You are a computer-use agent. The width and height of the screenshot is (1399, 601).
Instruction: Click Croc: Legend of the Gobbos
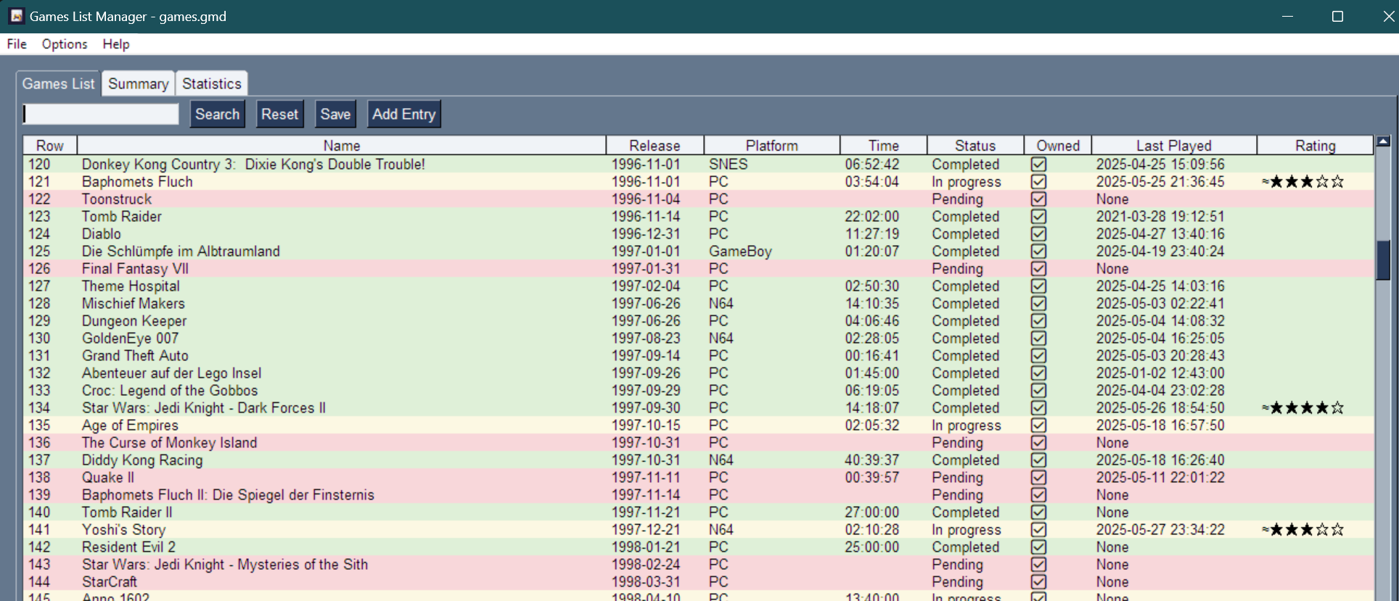[170, 391]
